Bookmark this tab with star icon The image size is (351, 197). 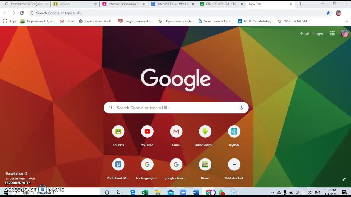(328, 13)
